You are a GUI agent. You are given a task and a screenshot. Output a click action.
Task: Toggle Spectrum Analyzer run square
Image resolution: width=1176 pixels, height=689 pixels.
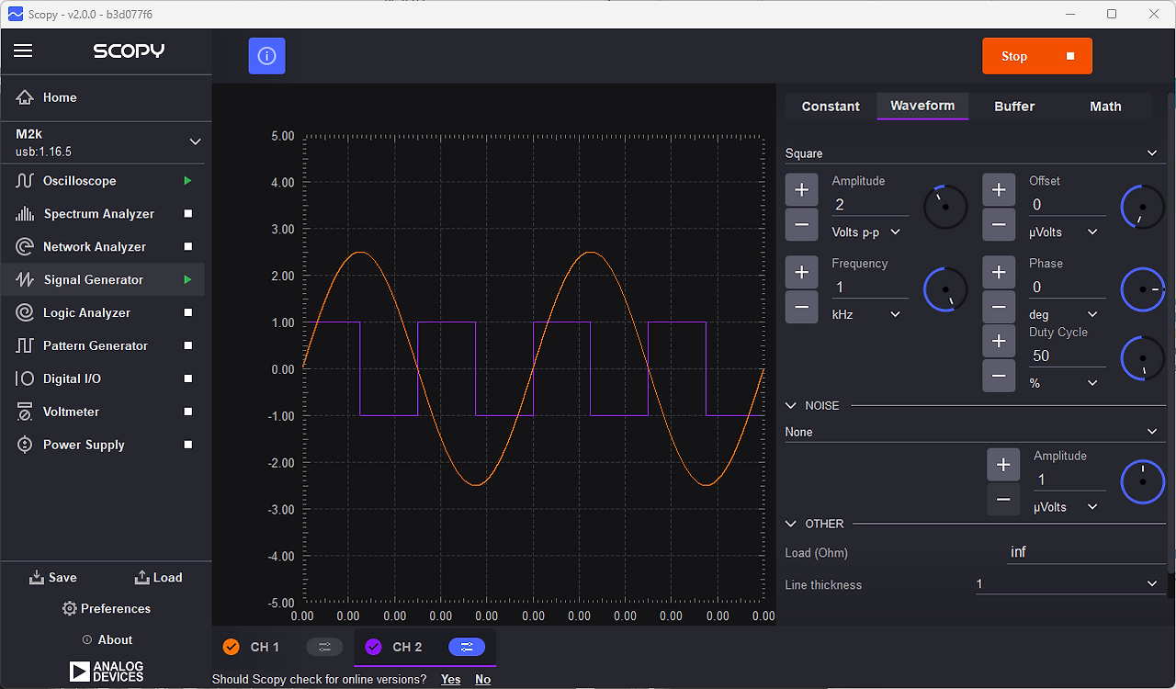click(188, 214)
